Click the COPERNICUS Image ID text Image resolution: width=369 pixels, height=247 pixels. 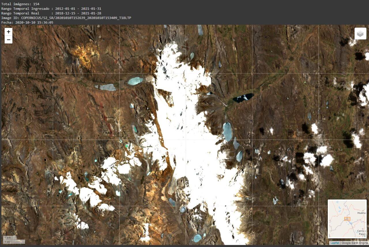pyautogui.click(x=66, y=18)
